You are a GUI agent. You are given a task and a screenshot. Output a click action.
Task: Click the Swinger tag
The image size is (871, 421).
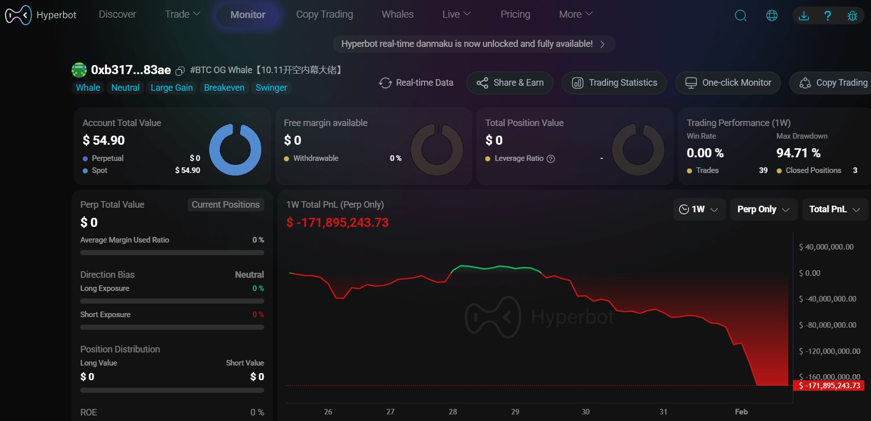point(271,88)
